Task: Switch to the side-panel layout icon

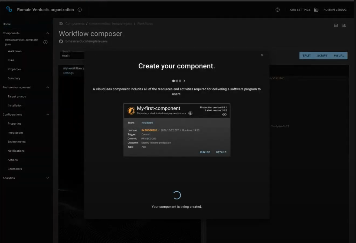Action: (x=344, y=25)
